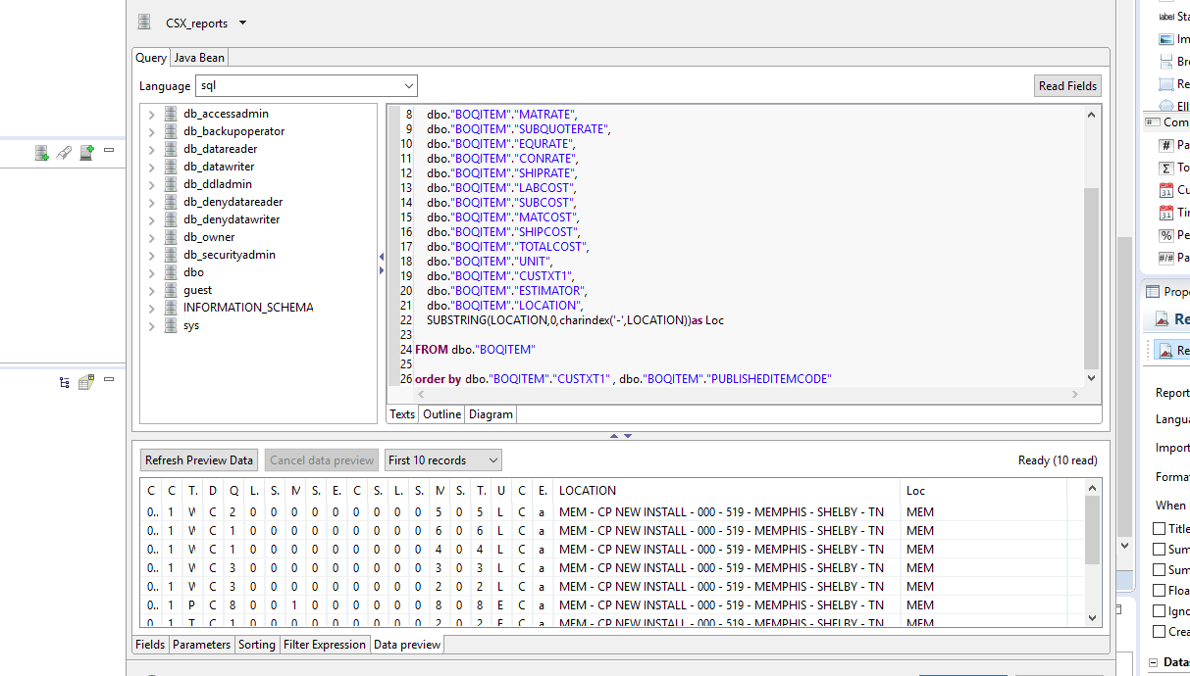The image size is (1190, 676).
Task: Click the new data adapter icon (server with green plus)
Action: [41, 153]
